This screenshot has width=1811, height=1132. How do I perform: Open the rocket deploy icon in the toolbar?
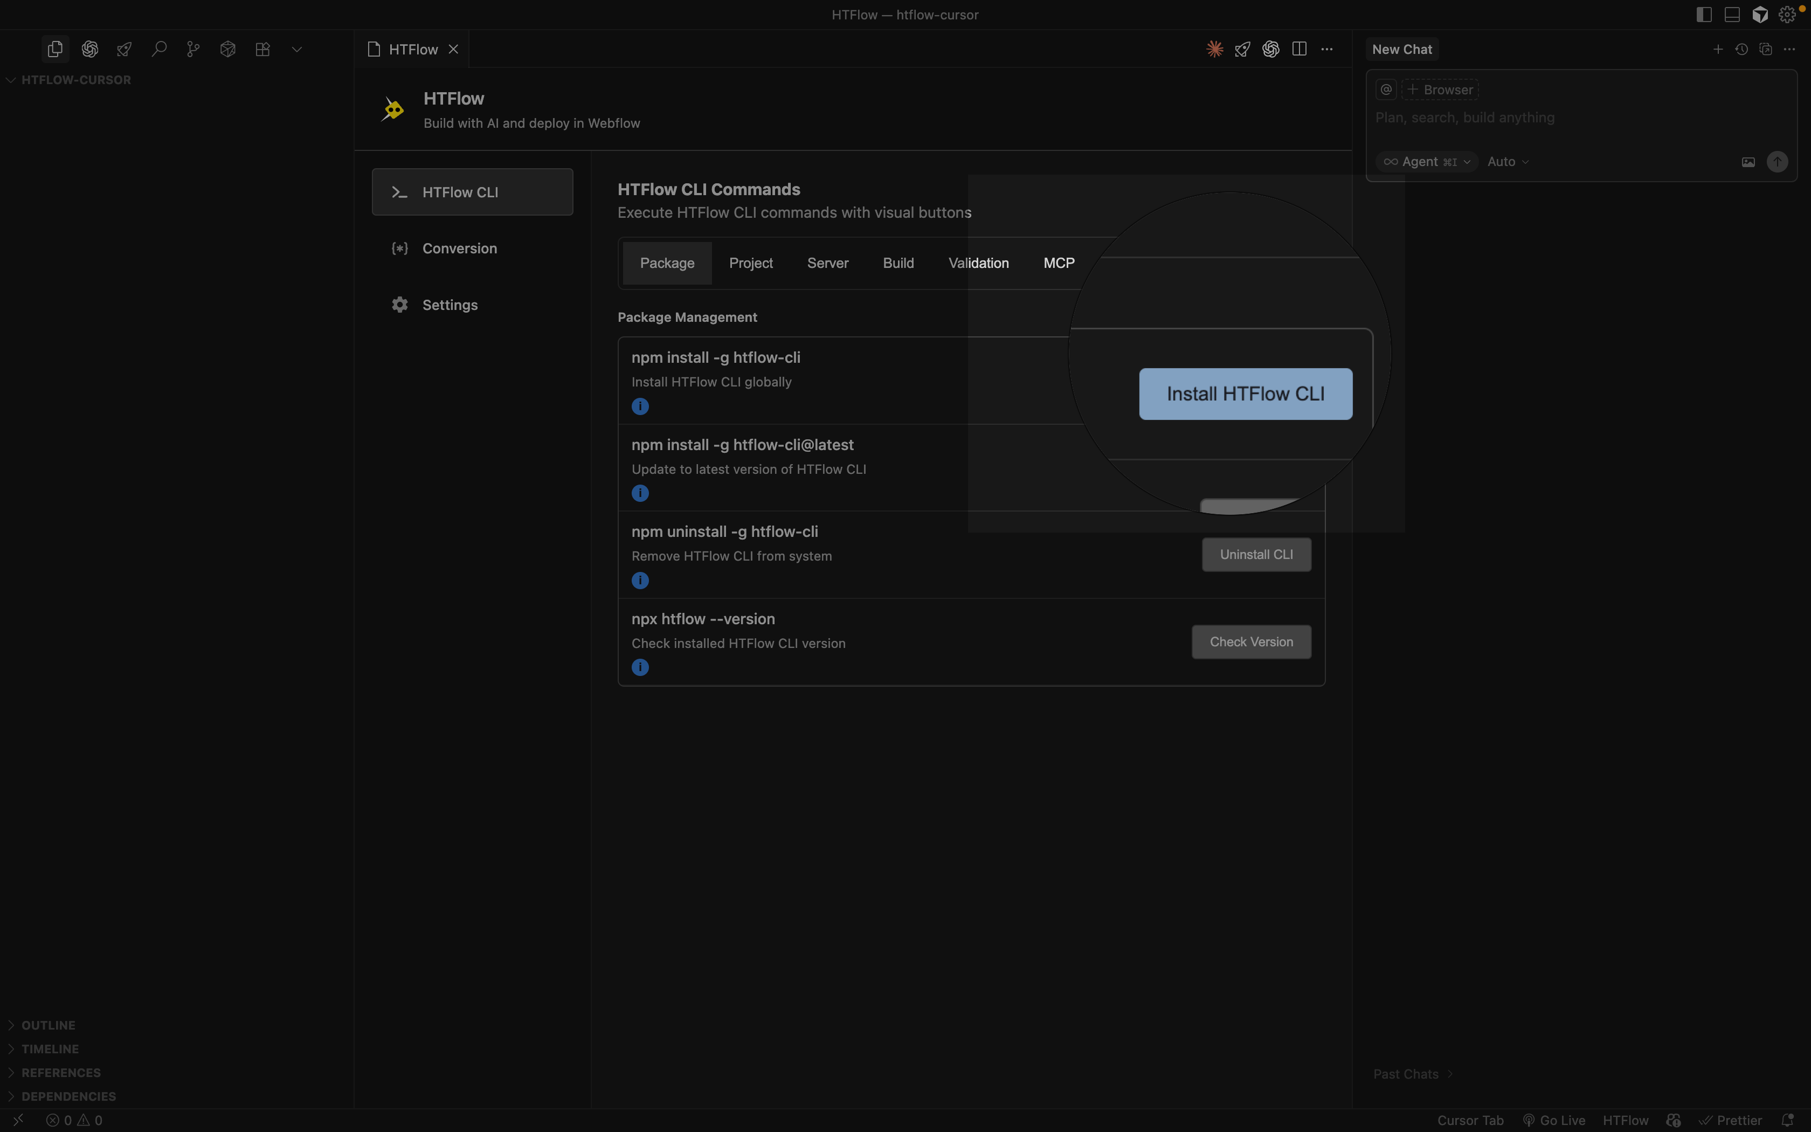pyautogui.click(x=123, y=49)
